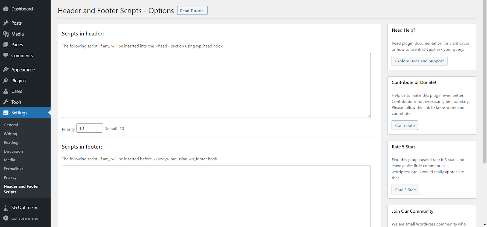Open Privacy settings submenu
Screen dimensions: 487x227
[x=10, y=177]
